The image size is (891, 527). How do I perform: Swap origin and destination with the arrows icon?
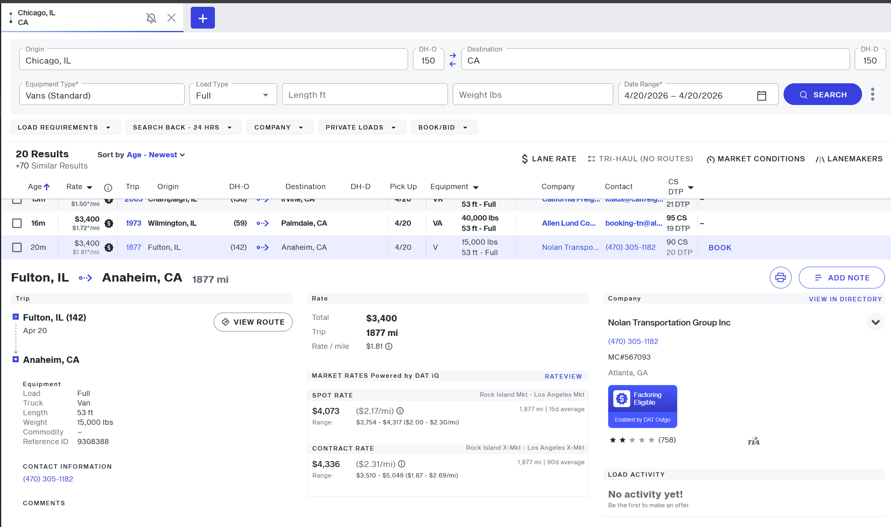(x=452, y=59)
